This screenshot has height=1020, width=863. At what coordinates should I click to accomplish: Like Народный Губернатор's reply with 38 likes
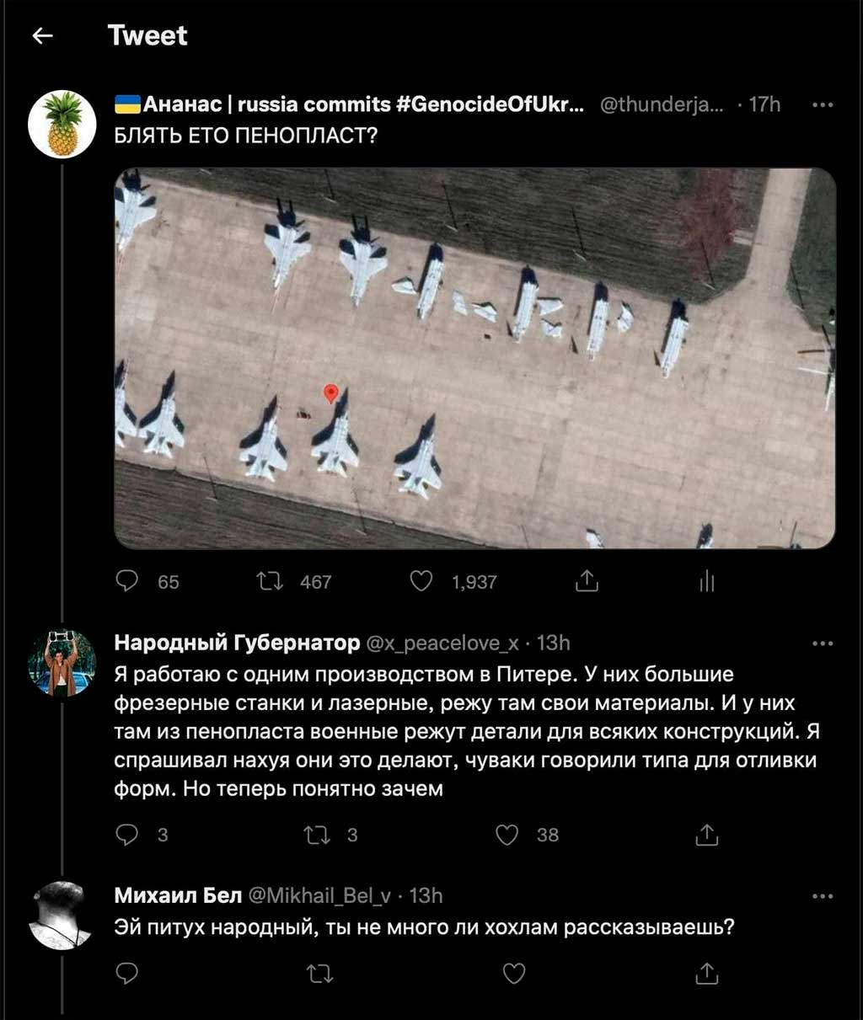507,835
